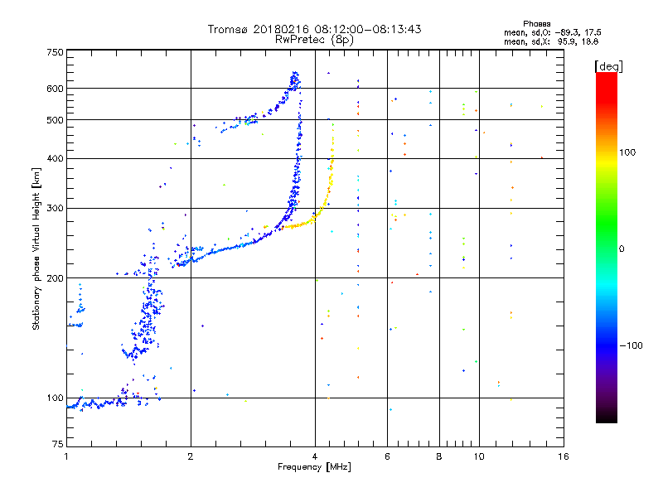
Task: Click the '-100' tick label beside the colorbar
Action: pos(631,345)
